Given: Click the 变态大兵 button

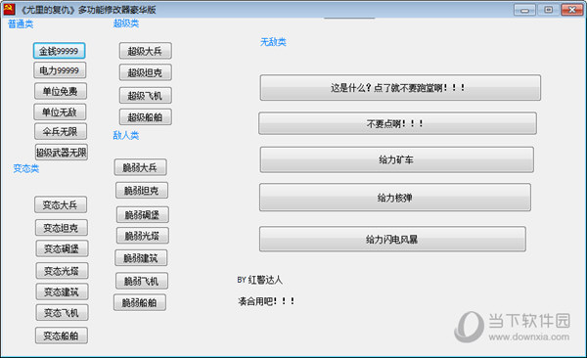Looking at the screenshot, I should (x=61, y=204).
